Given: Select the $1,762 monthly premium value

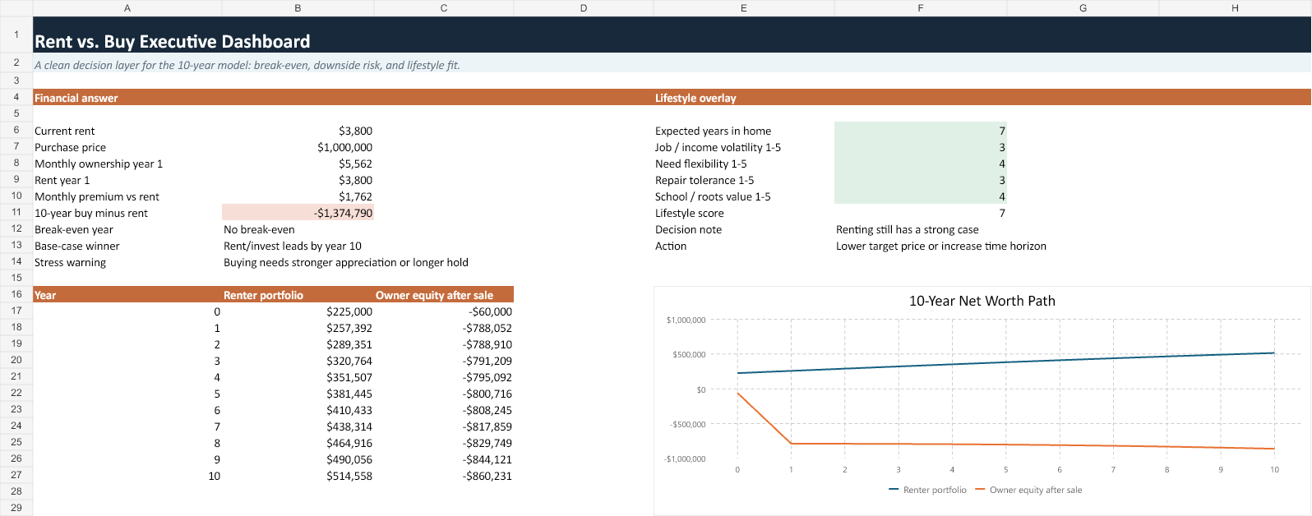Looking at the screenshot, I should click(298, 196).
